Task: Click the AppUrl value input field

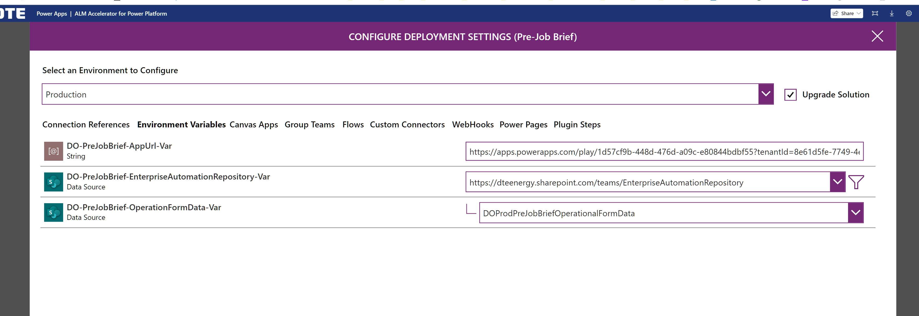Action: click(x=664, y=152)
